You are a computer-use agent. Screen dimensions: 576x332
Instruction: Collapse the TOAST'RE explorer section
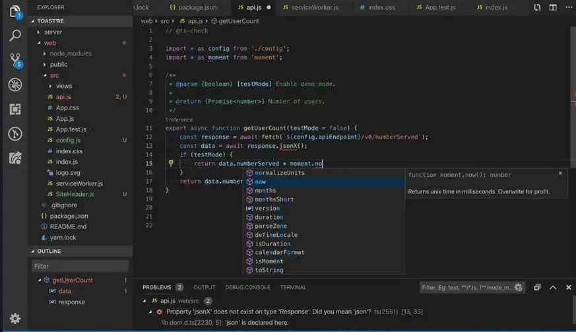pos(33,21)
